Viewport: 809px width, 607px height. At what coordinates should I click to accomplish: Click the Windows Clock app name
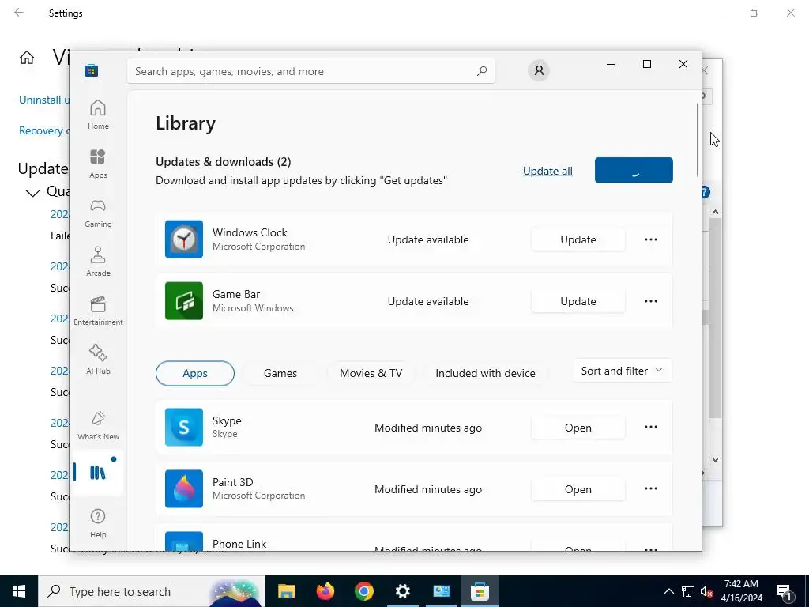coord(250,232)
